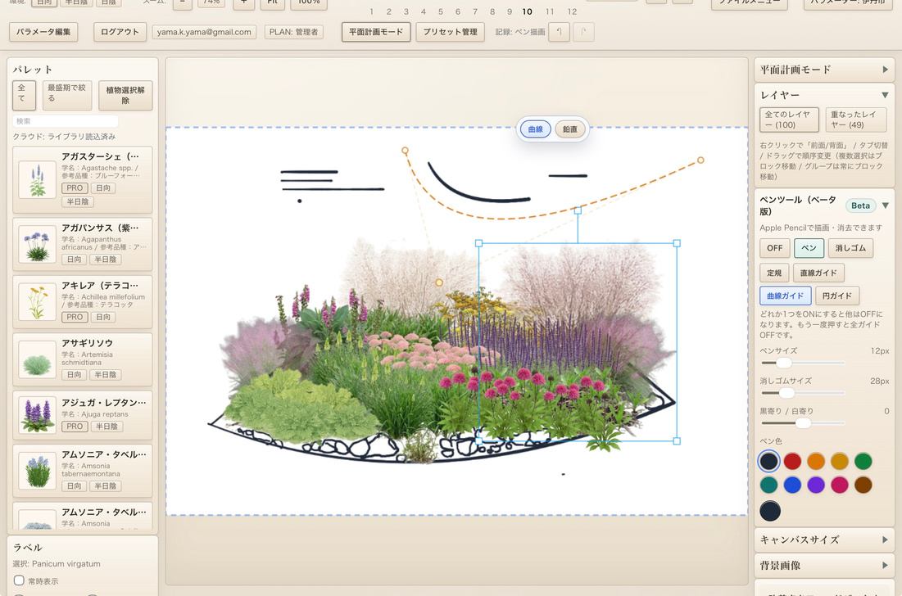Screen dimensions: 902x596
Task: Enable the 常時表示 checkbox
Action: pos(20,580)
